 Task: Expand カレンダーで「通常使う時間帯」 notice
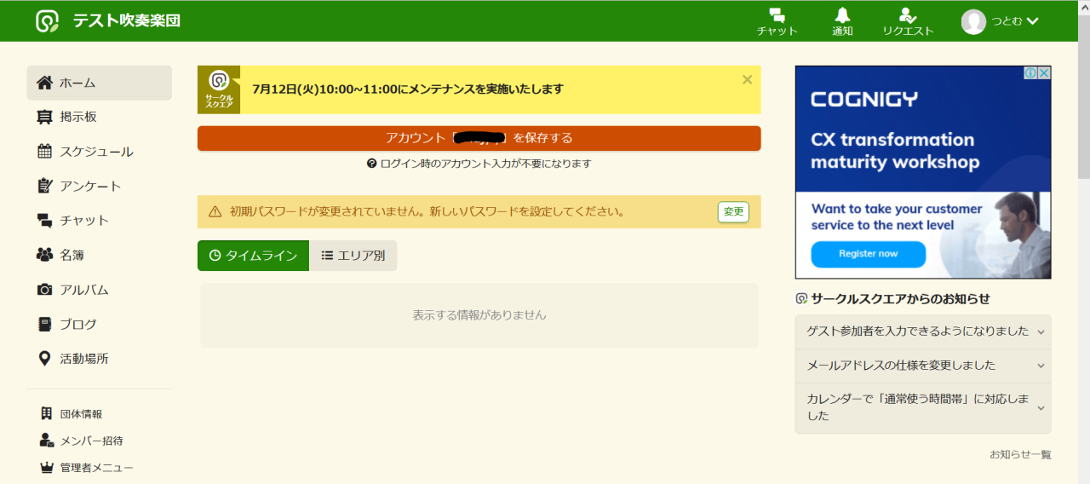coord(923,408)
